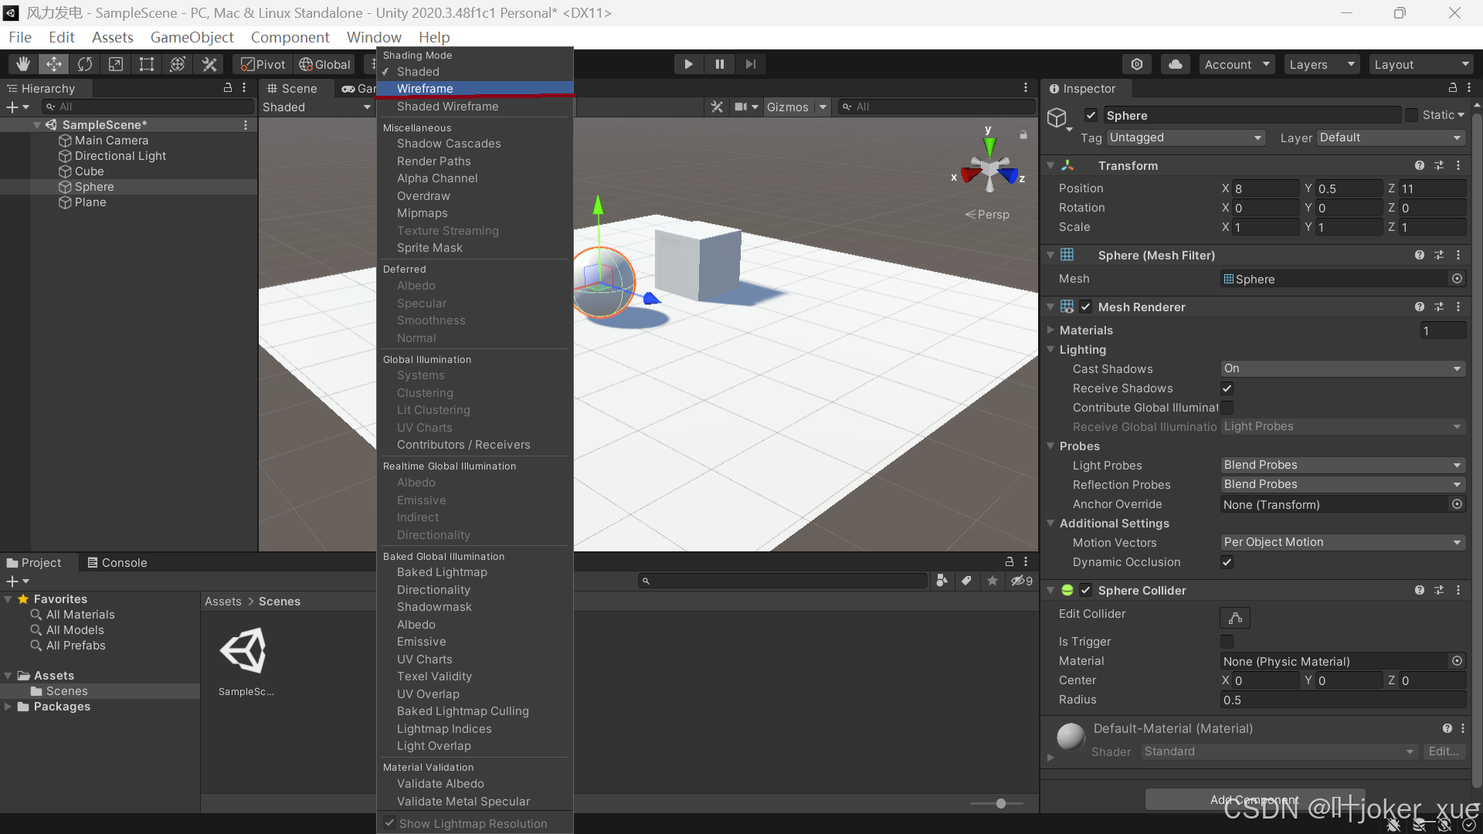Click the Edit Collider button in Sphere Collider
1483x834 pixels.
point(1234,618)
